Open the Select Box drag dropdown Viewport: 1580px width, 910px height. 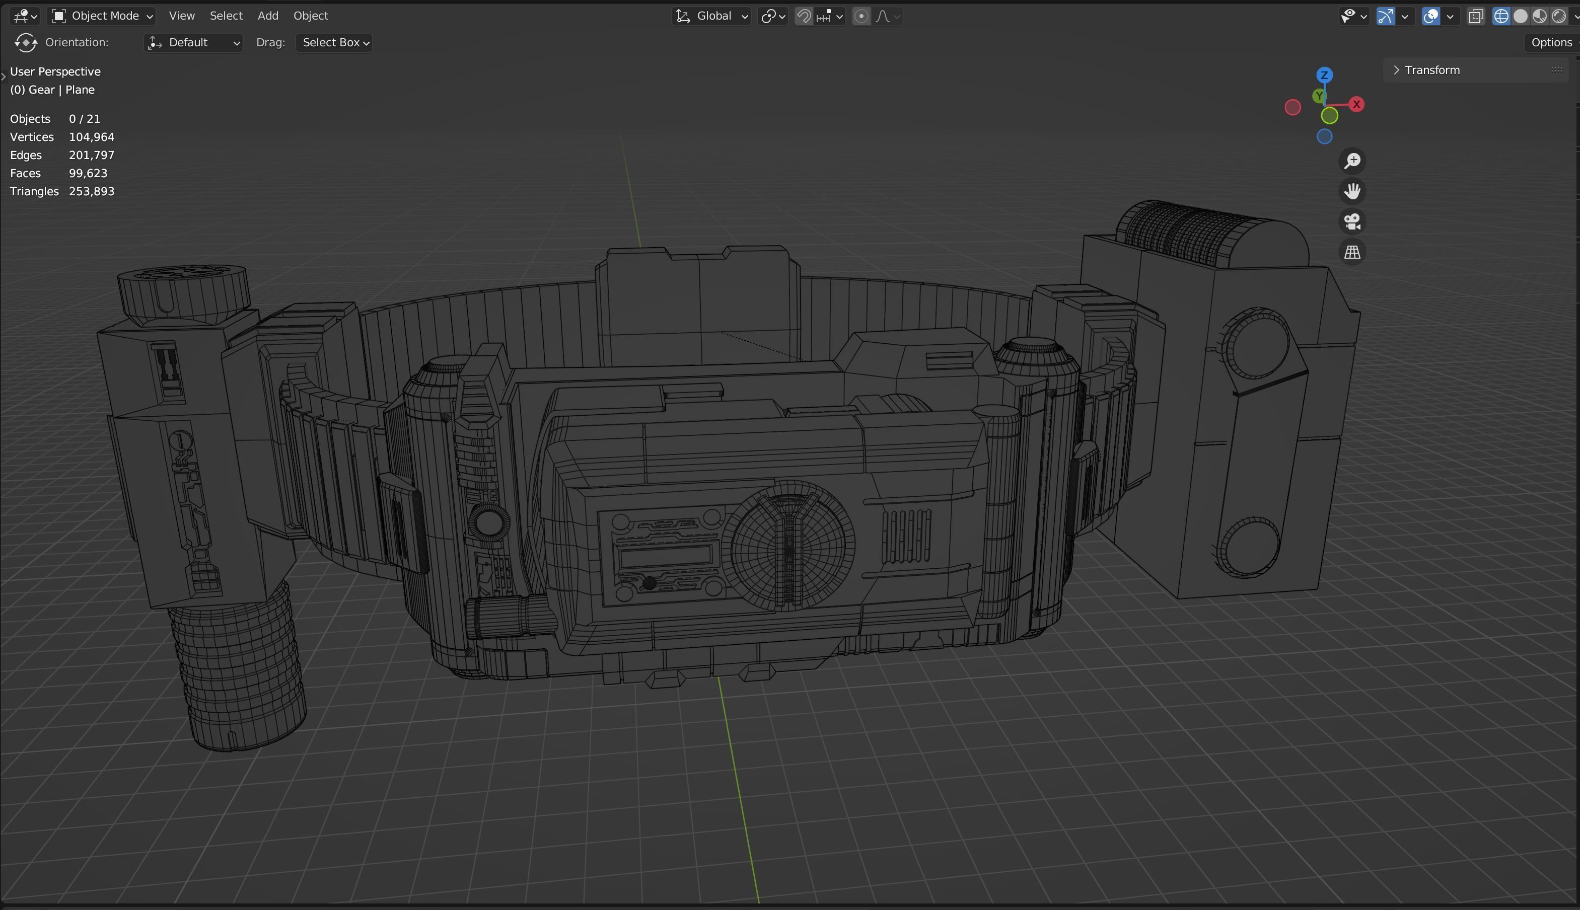[334, 42]
